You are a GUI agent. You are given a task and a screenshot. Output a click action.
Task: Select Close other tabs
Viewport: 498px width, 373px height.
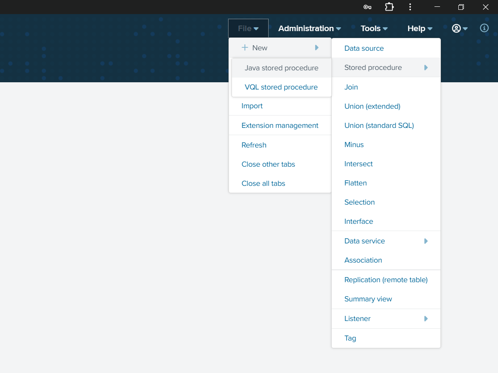(x=280, y=164)
